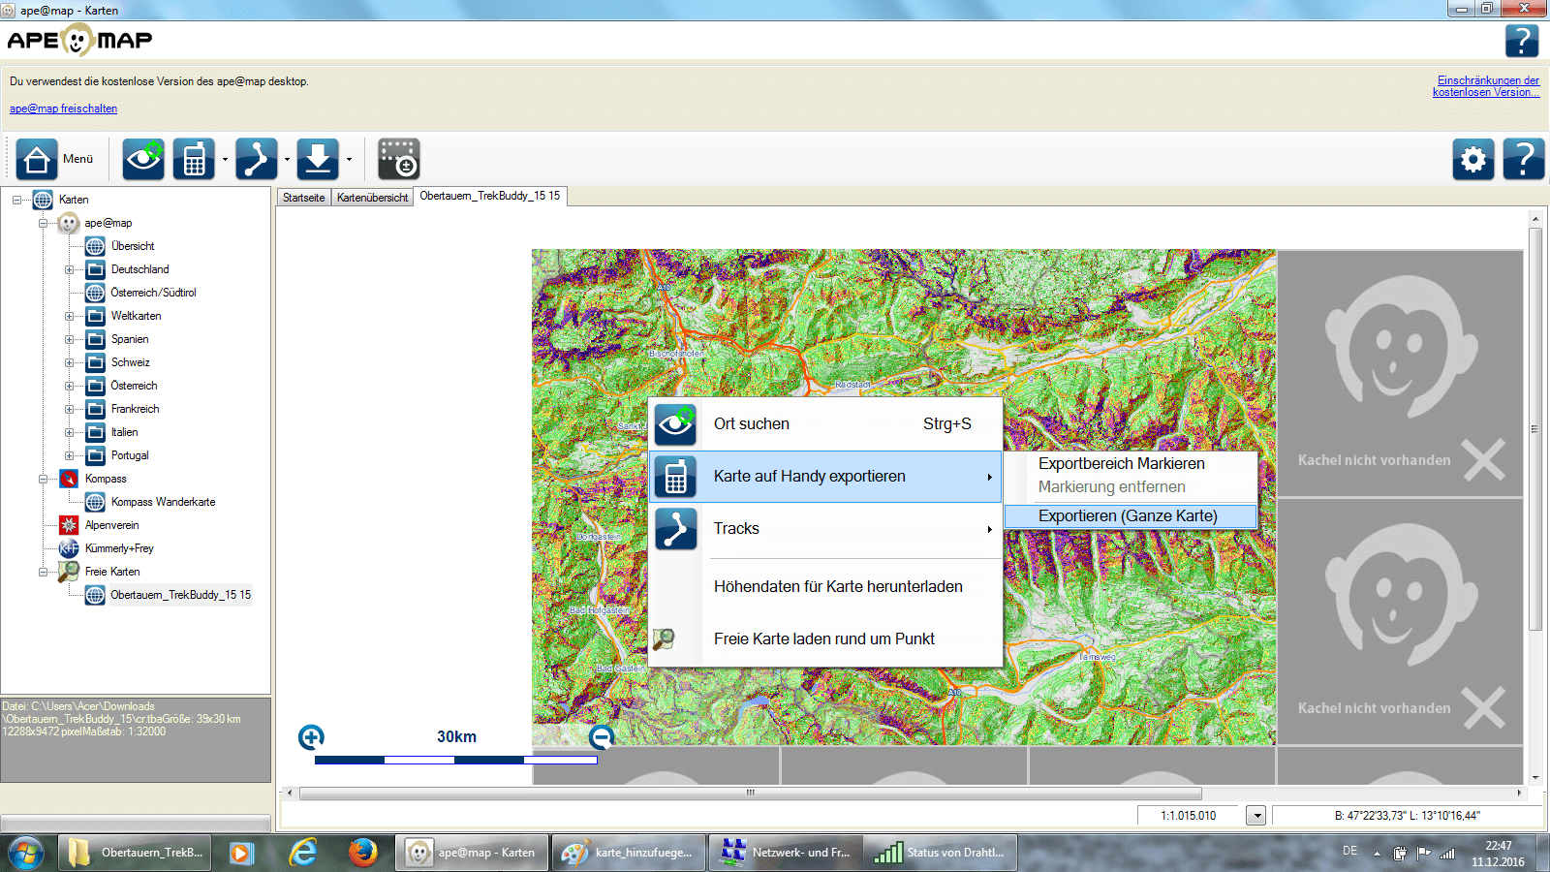This screenshot has width=1550, height=872.
Task: Zoom in with the plus magnifier
Action: pos(311,737)
